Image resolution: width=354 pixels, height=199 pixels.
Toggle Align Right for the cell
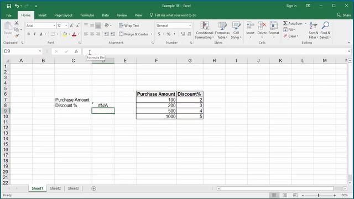(x=98, y=34)
